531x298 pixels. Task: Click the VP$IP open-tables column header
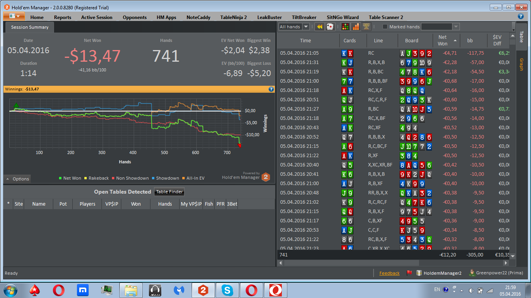click(x=112, y=204)
